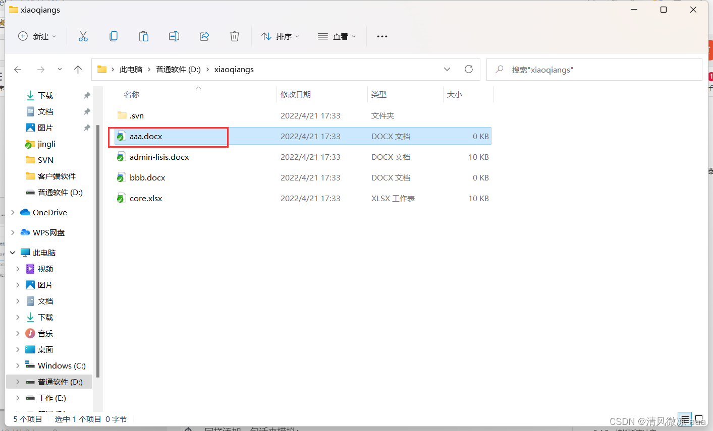
Task: Select file name core.xlsx
Action: tap(146, 198)
